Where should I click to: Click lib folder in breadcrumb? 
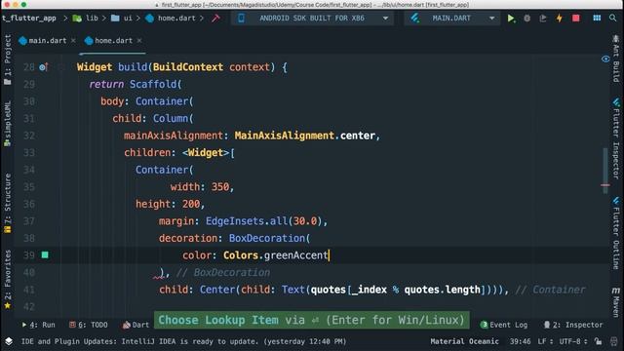86,19
